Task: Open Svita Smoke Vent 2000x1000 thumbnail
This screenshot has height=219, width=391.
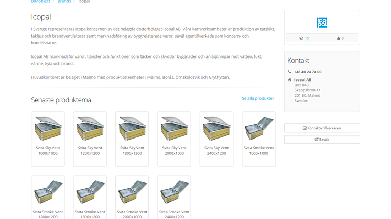Action: pos(132,192)
